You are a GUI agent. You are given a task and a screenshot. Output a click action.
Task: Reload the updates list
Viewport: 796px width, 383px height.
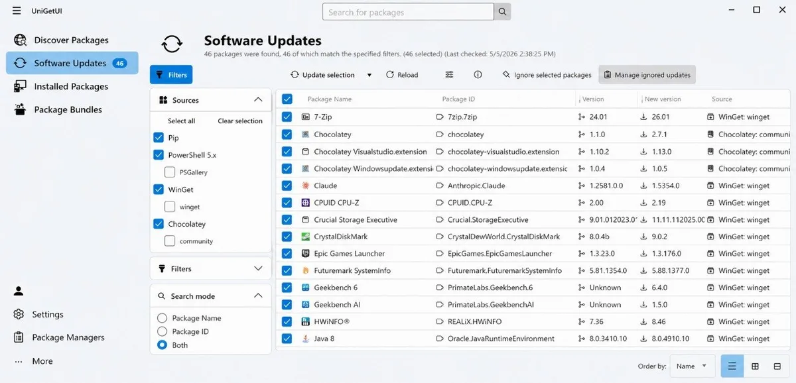pos(402,75)
